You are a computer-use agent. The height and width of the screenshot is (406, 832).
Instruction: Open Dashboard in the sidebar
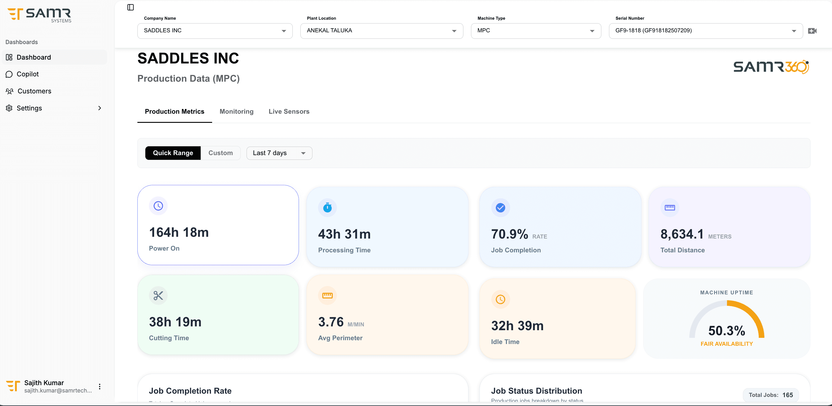coord(54,57)
